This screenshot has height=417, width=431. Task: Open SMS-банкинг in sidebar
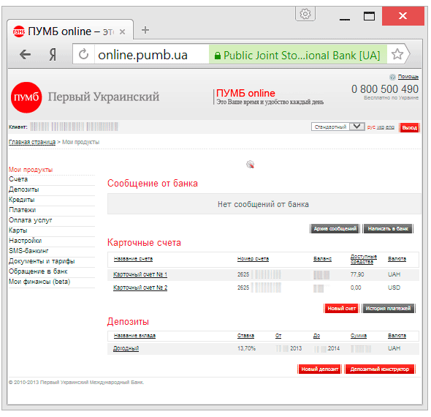[x=28, y=251]
